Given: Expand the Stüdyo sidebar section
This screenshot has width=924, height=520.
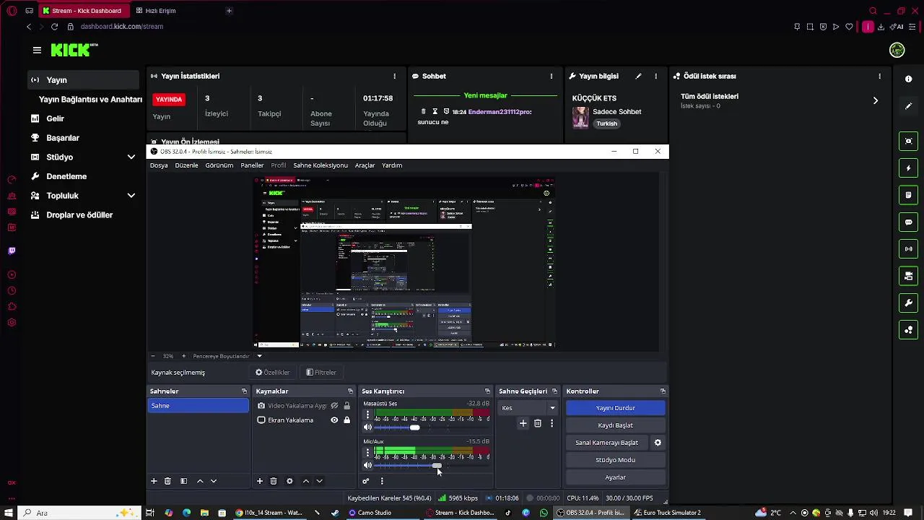Looking at the screenshot, I should pos(131,157).
